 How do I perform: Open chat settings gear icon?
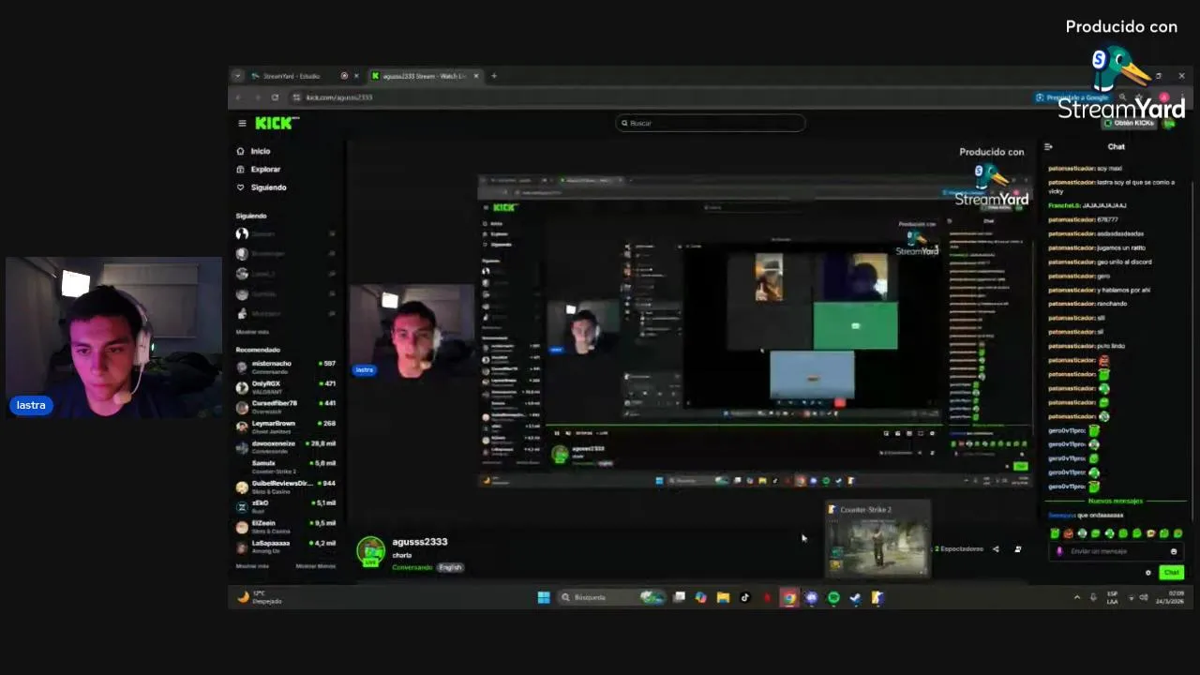[1148, 573]
